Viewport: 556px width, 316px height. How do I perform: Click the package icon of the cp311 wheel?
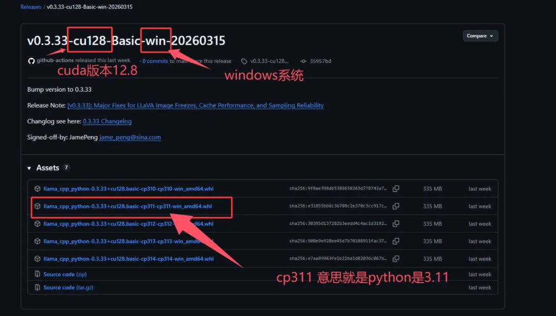pos(37,206)
